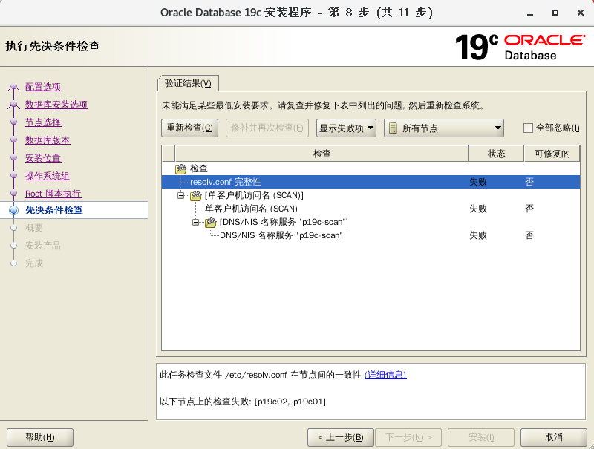Select the [DNS/NIS 名称服务 'p19c-scan'] group row

(371, 222)
